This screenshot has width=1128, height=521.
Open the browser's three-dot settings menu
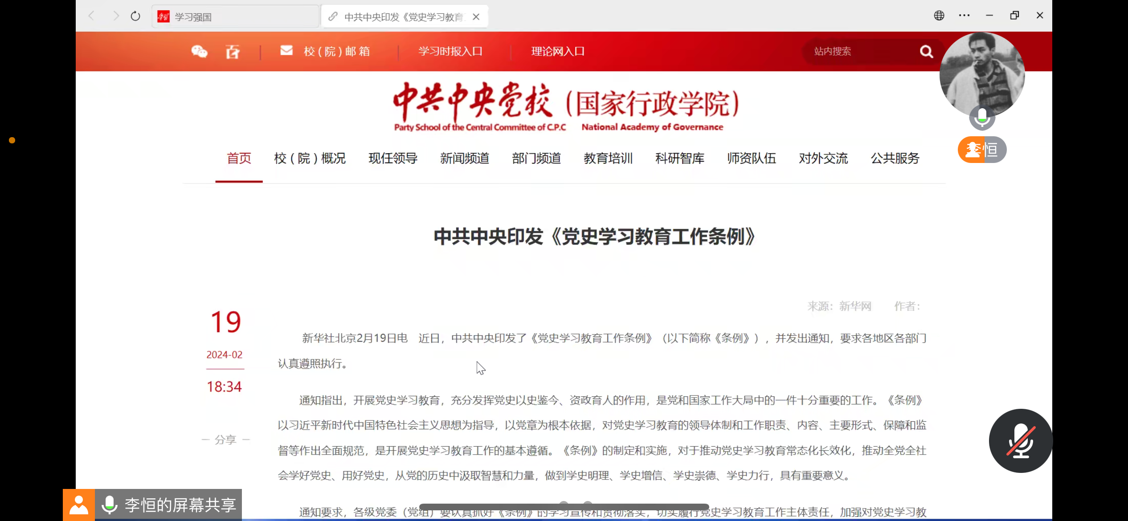[x=964, y=16]
